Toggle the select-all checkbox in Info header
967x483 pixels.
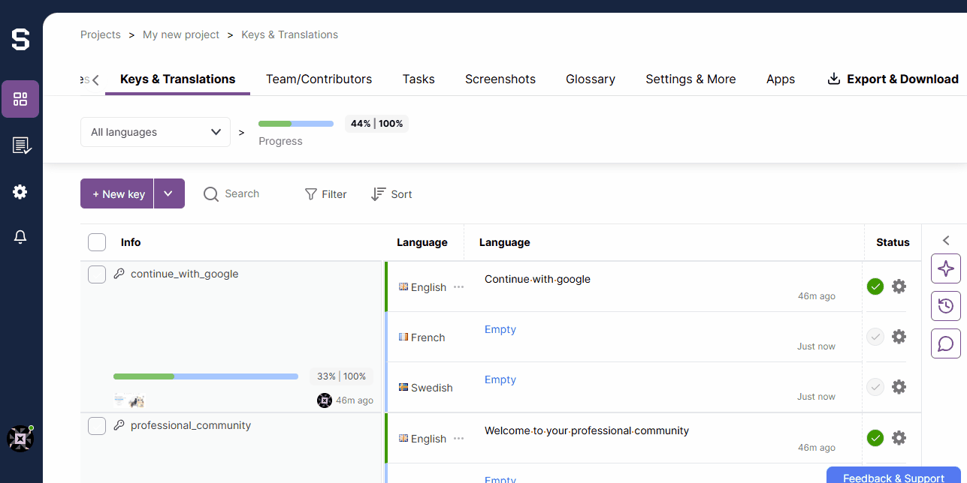coord(97,242)
